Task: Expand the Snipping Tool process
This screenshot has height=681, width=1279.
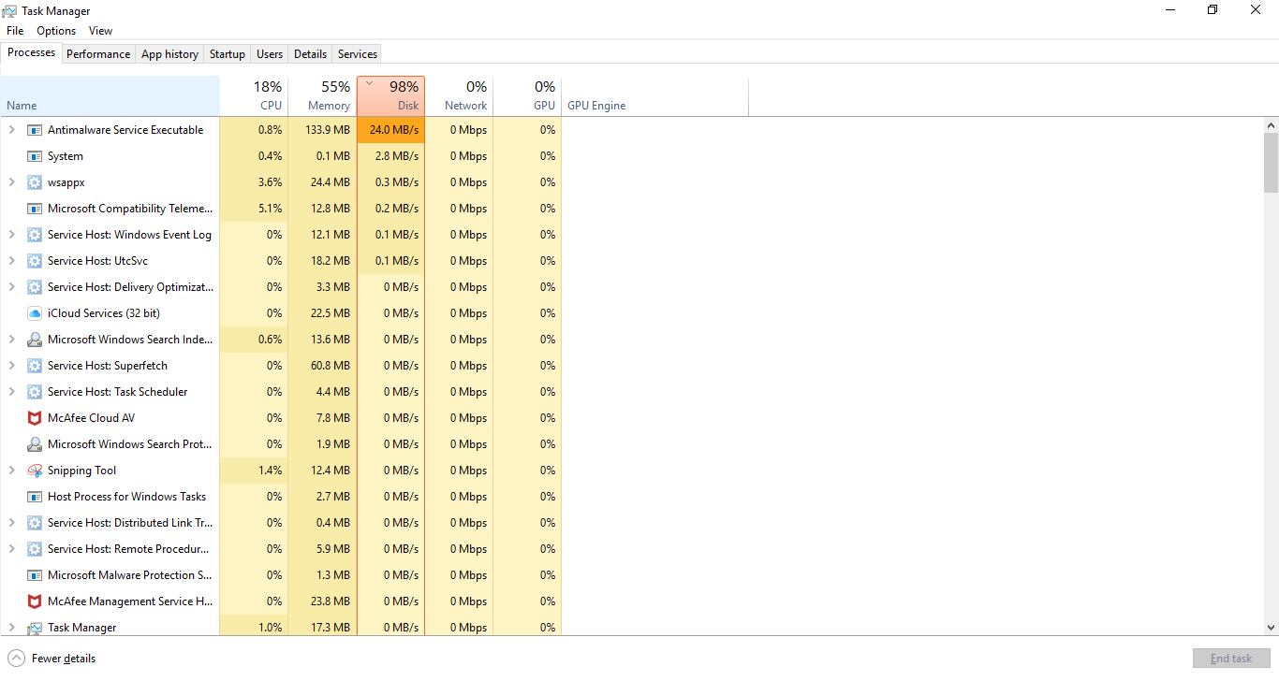Action: click(11, 471)
